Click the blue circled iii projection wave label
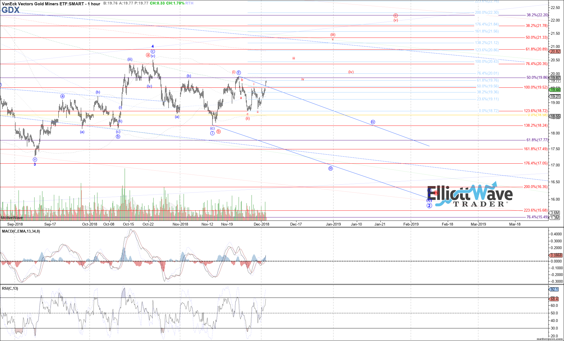This screenshot has width=564, height=341. (331, 168)
